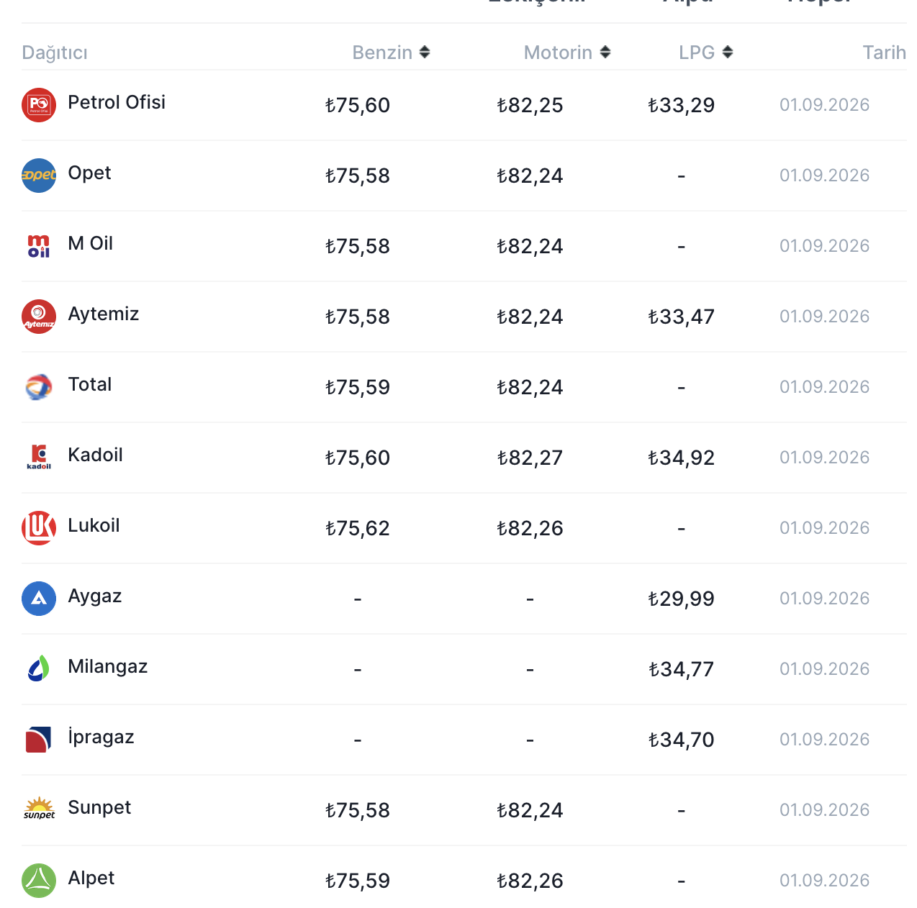Select the M Oil logo icon
The image size is (917, 908).
[39, 246]
